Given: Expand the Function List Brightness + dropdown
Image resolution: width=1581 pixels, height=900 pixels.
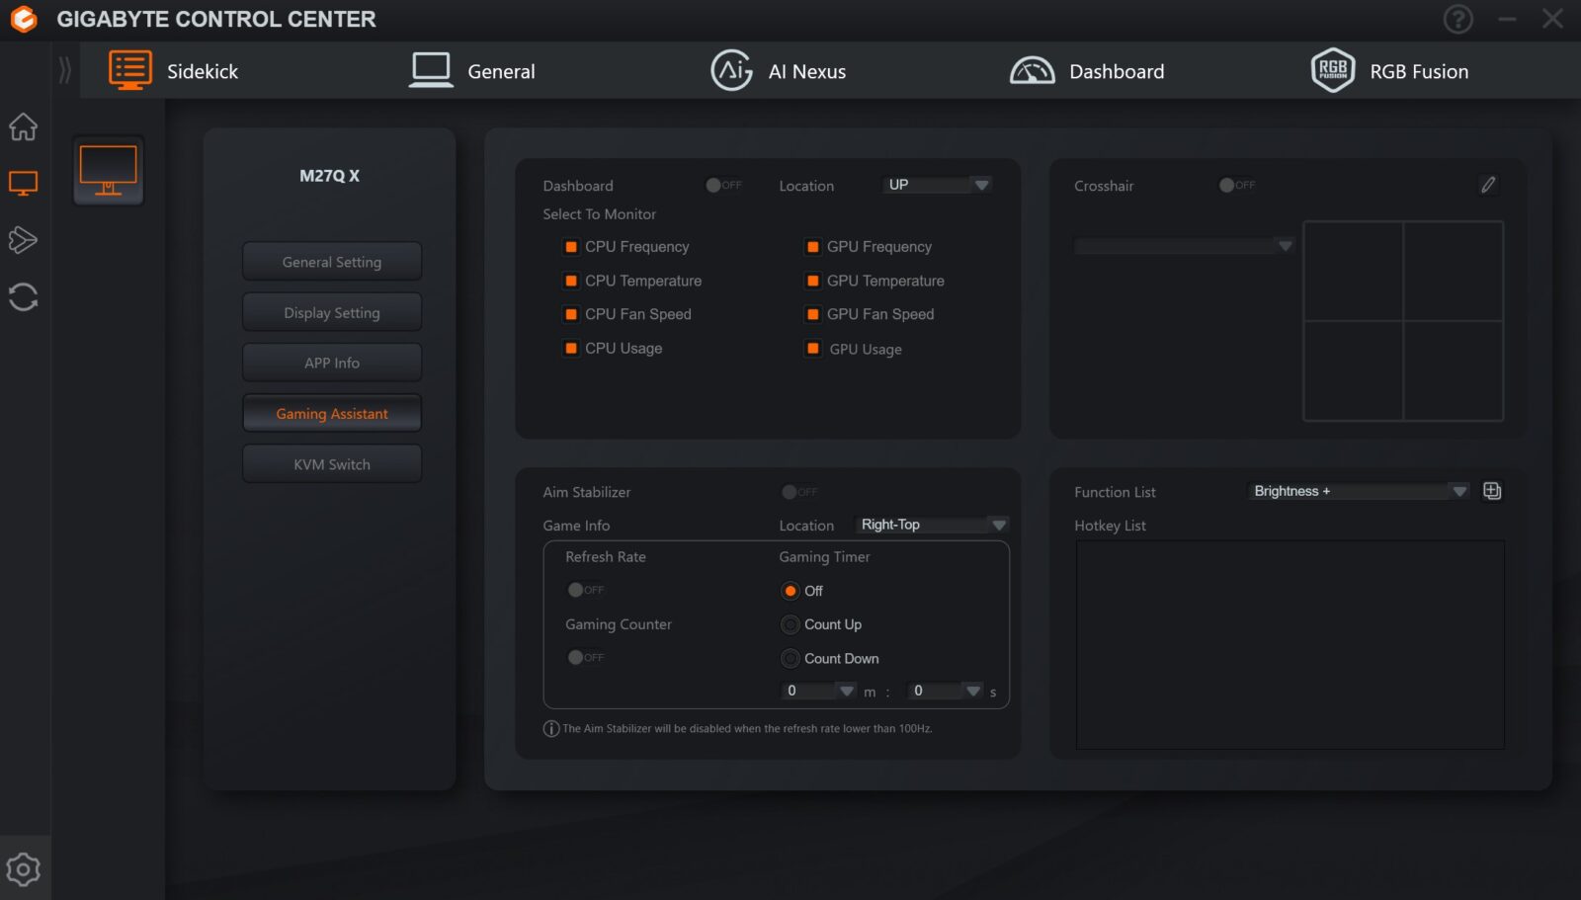Looking at the screenshot, I should (x=1358, y=491).
